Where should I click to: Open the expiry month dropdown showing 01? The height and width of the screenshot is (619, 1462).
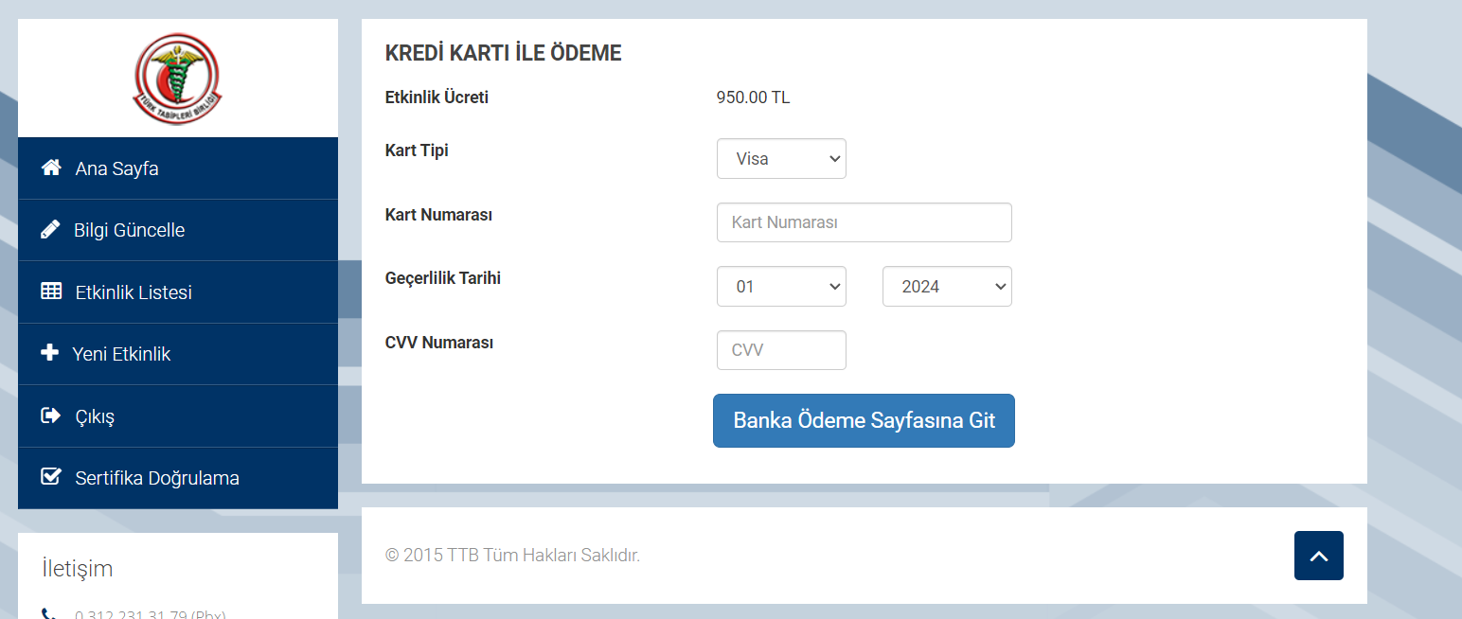click(x=781, y=287)
